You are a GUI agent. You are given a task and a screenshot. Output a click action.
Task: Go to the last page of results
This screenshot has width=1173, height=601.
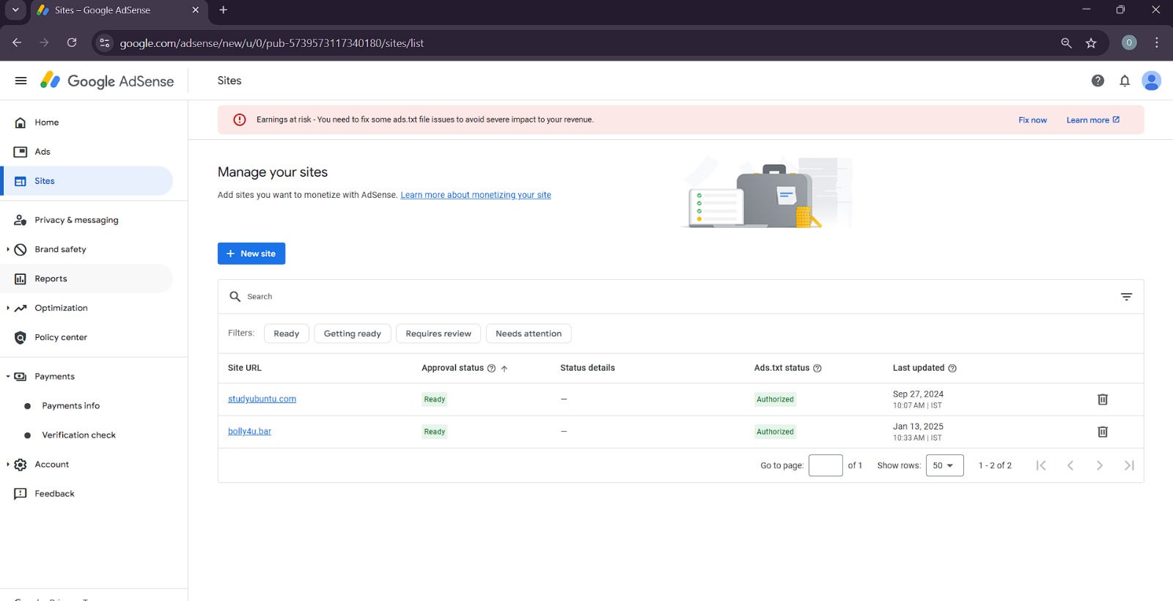pos(1129,465)
